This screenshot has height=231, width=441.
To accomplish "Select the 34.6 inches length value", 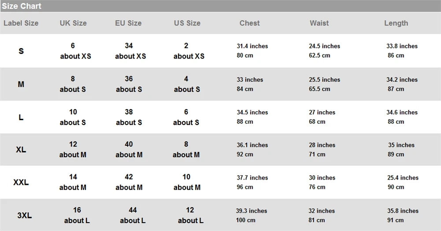I will click(402, 112).
